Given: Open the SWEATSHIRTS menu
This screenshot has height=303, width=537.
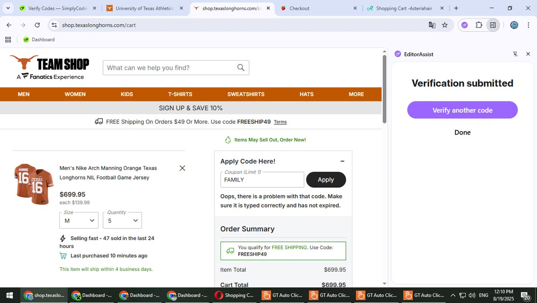Looking at the screenshot, I should point(246,94).
